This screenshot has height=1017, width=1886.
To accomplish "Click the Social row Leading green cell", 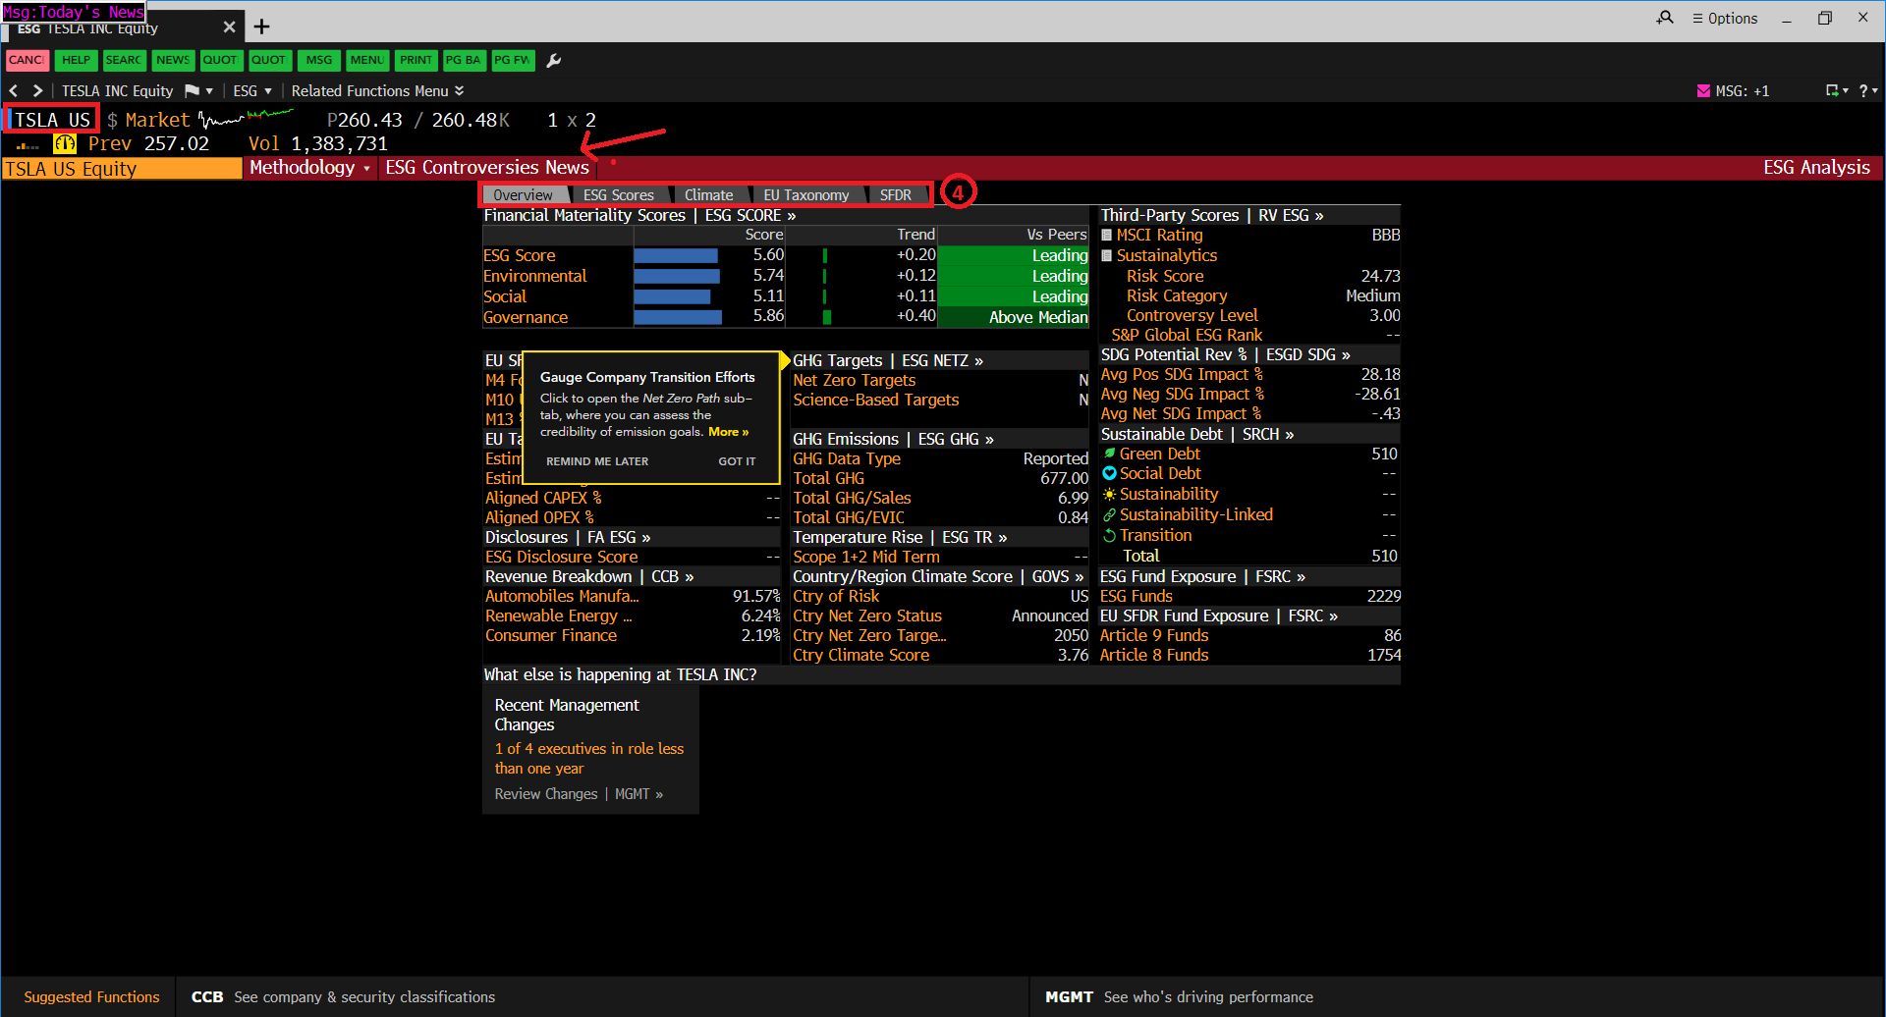I will 1014,296.
